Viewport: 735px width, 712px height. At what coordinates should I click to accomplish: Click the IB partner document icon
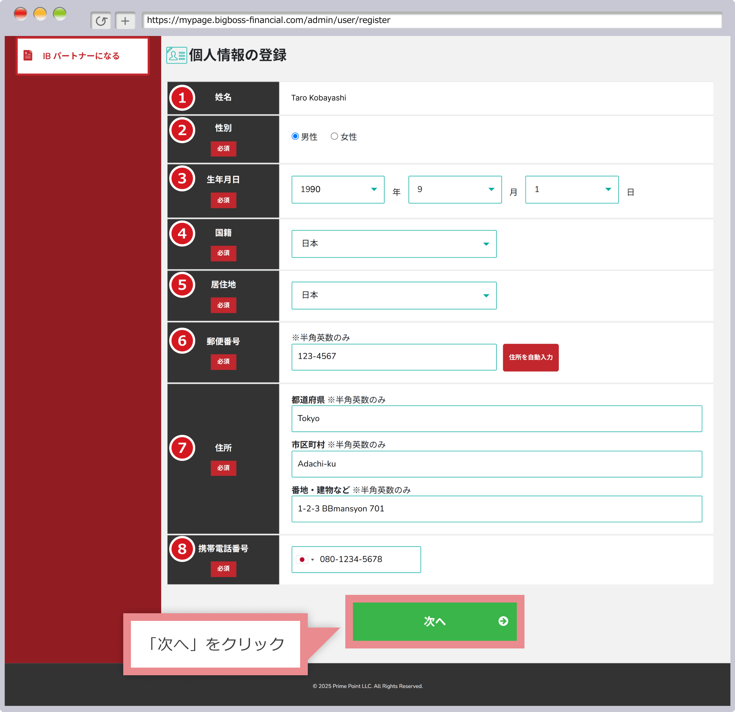28,56
